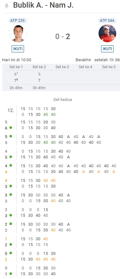The height and width of the screenshot is (279, 120).
Task: Click the Set kedua section heading
Action: 63,99
